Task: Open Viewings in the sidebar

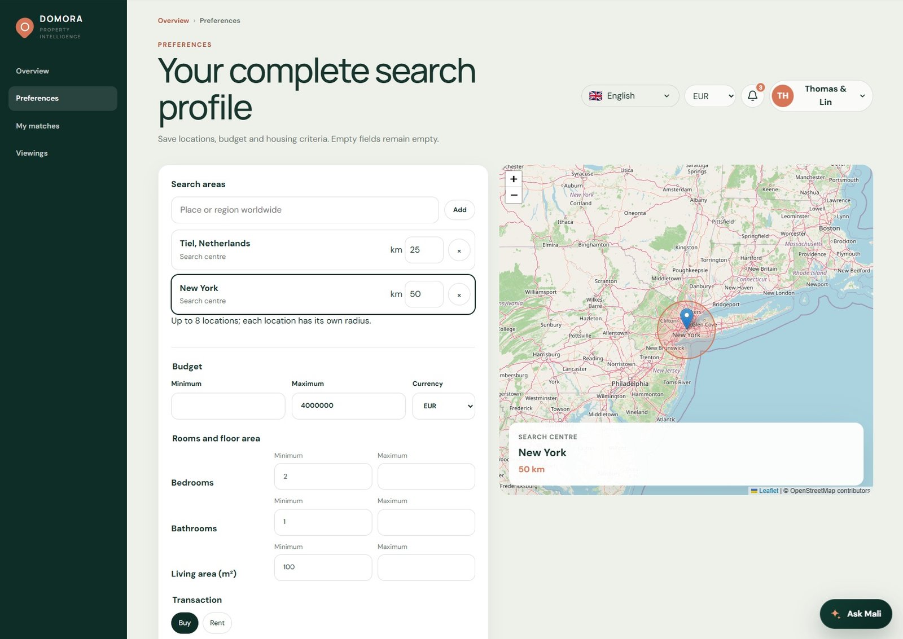Action: pos(63,153)
